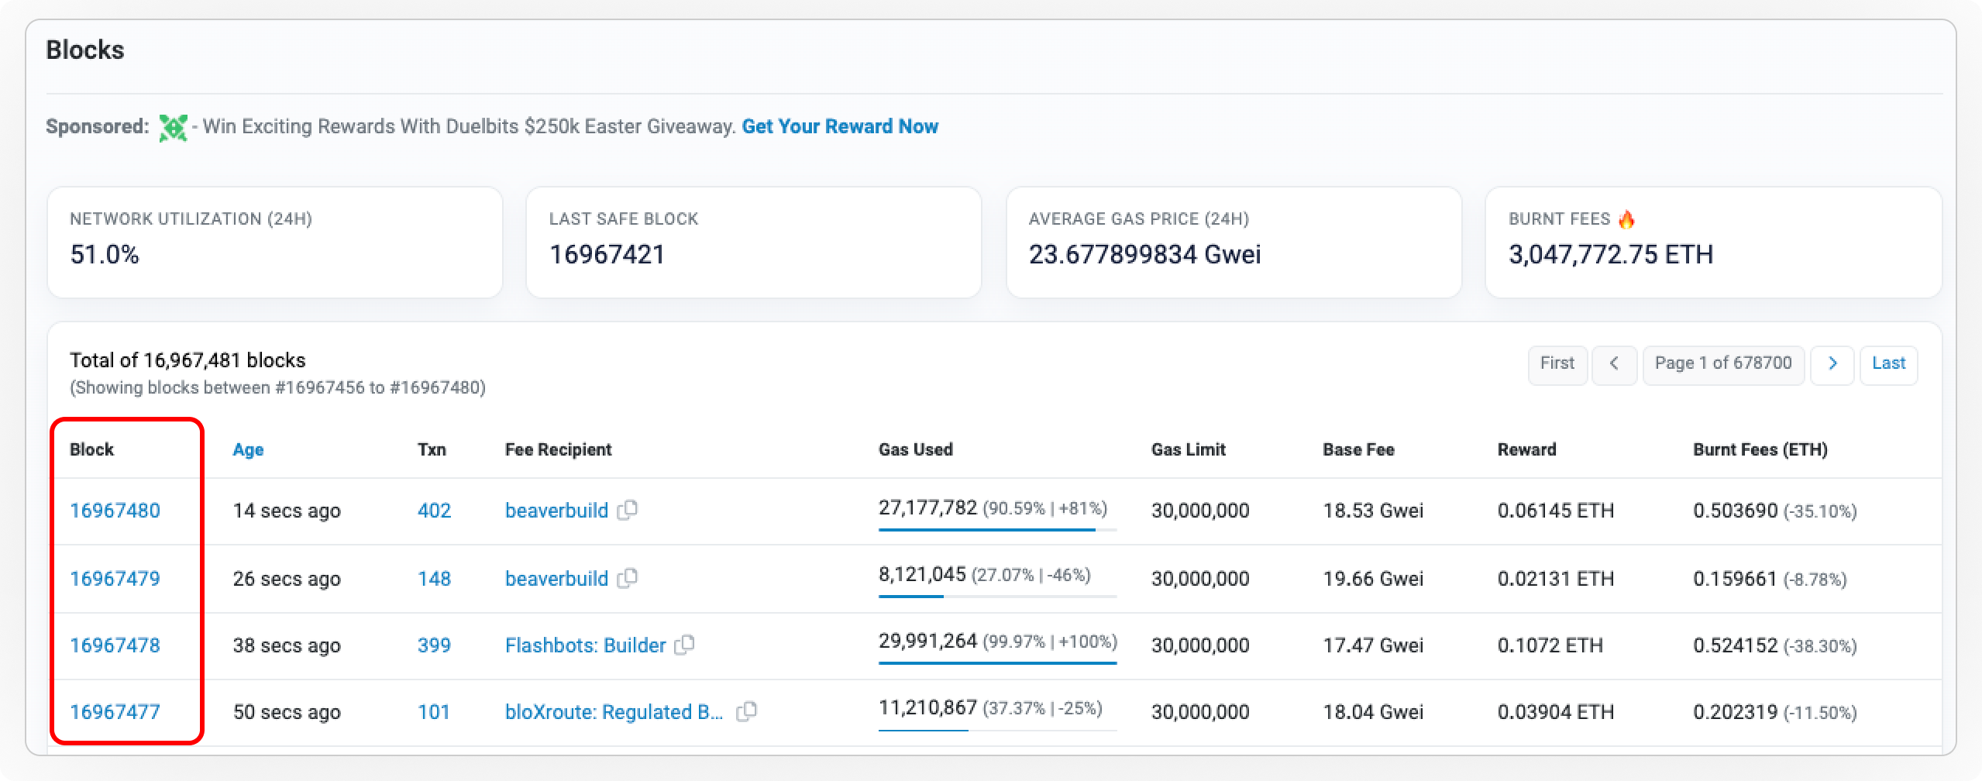Screen dimensions: 1982x781
Task: Open block 16967480 details
Action: click(116, 511)
